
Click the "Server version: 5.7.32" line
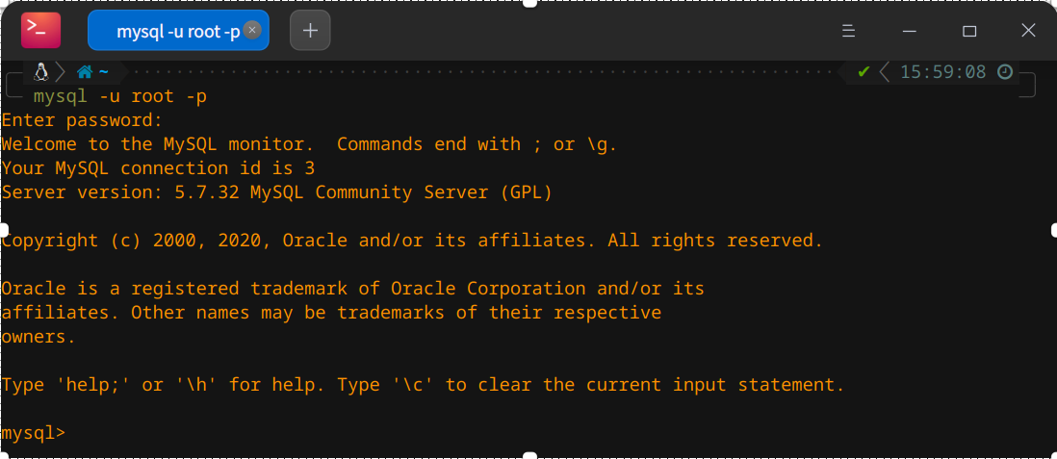[276, 192]
